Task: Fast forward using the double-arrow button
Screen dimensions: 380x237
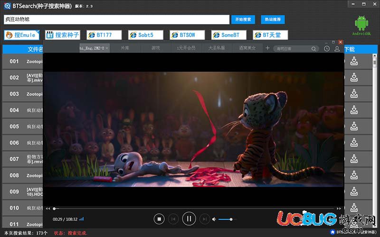Action: 339,209
